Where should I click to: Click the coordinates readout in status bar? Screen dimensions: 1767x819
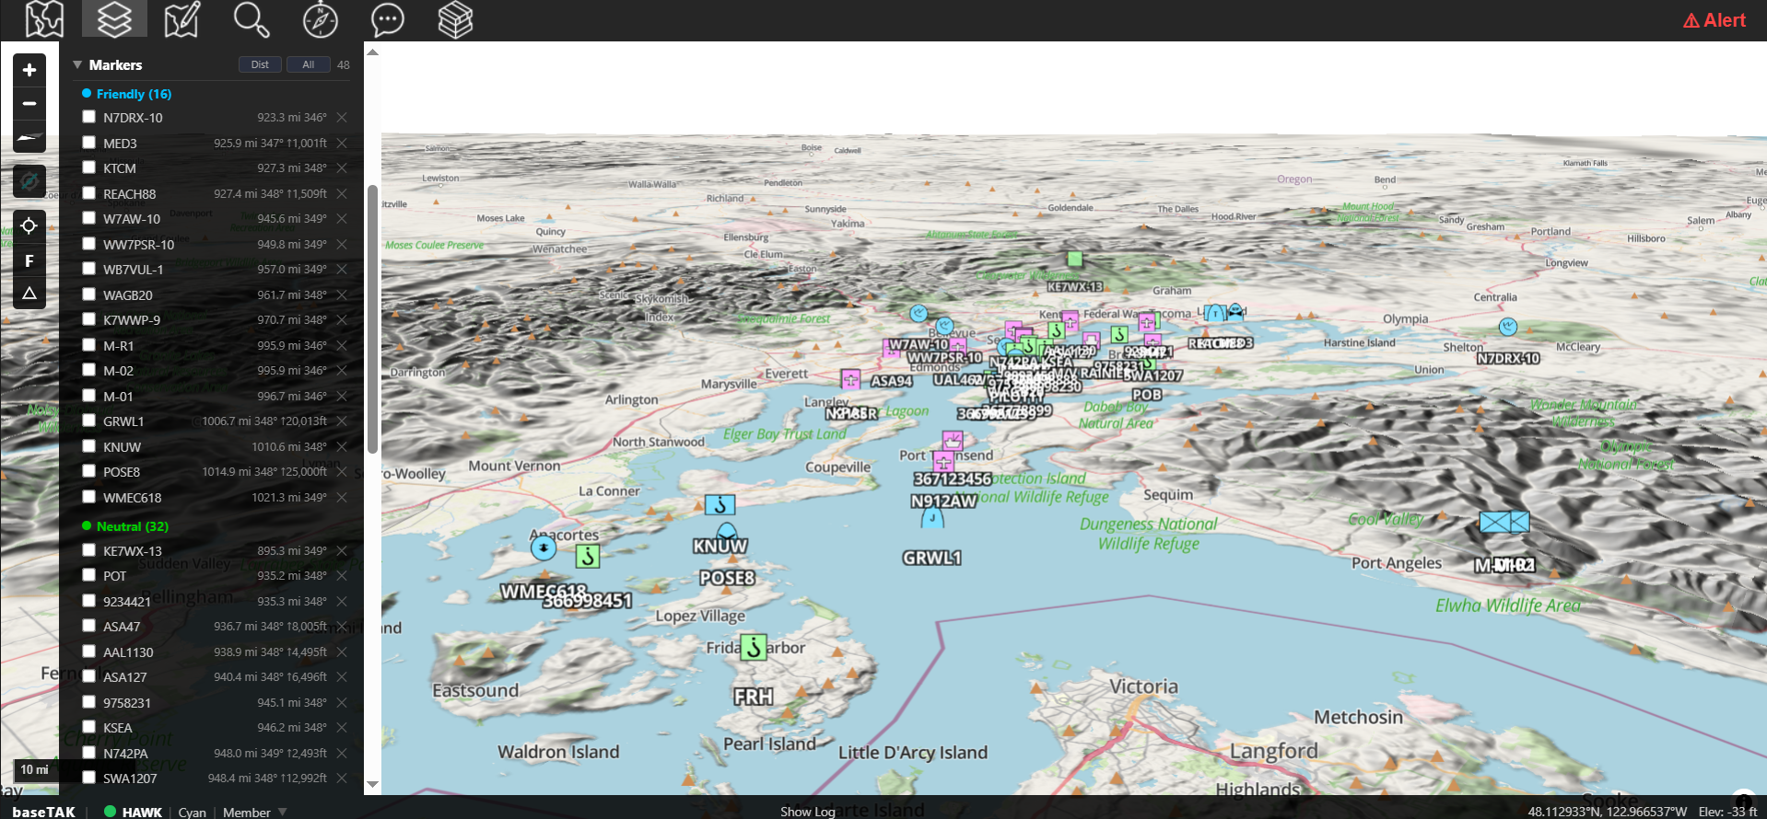1608,812
